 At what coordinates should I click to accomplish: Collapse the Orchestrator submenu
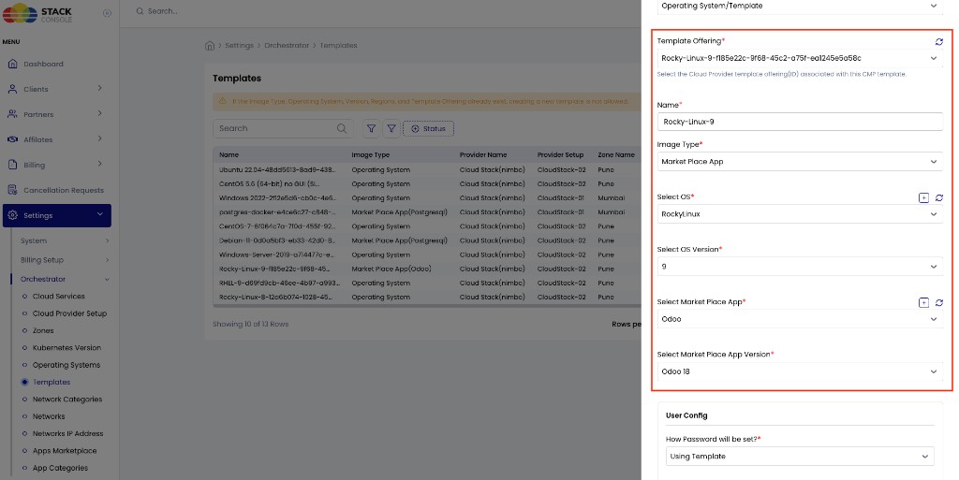[65, 279]
